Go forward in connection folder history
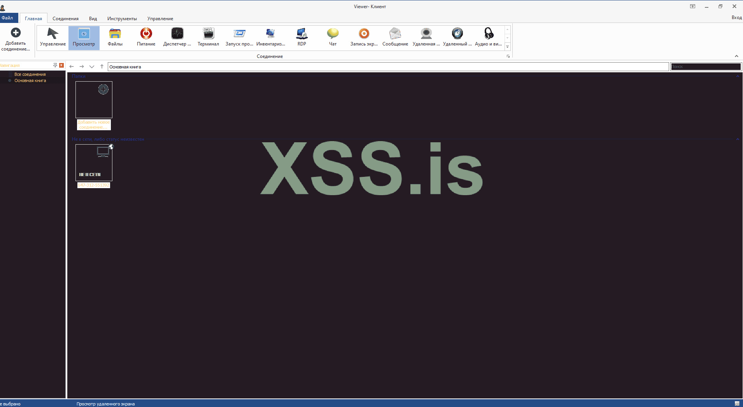 pos(82,66)
